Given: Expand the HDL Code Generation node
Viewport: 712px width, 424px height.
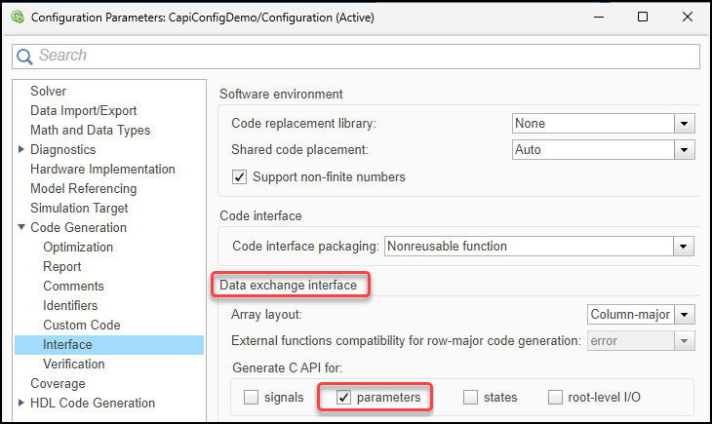Looking at the screenshot, I should point(21,404).
